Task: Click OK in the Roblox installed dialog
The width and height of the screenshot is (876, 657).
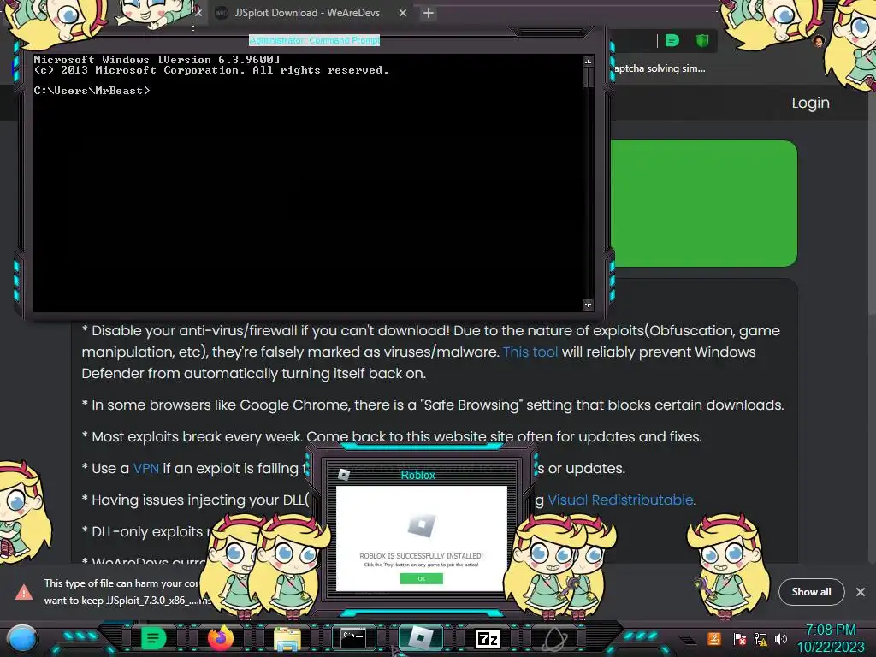Action: click(x=421, y=579)
